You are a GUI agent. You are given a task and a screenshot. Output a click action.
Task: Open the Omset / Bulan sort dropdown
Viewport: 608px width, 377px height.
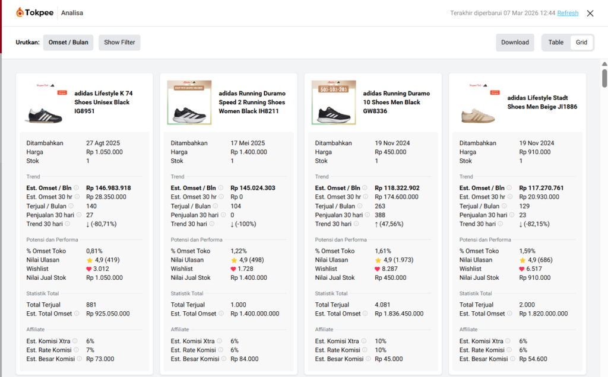68,42
